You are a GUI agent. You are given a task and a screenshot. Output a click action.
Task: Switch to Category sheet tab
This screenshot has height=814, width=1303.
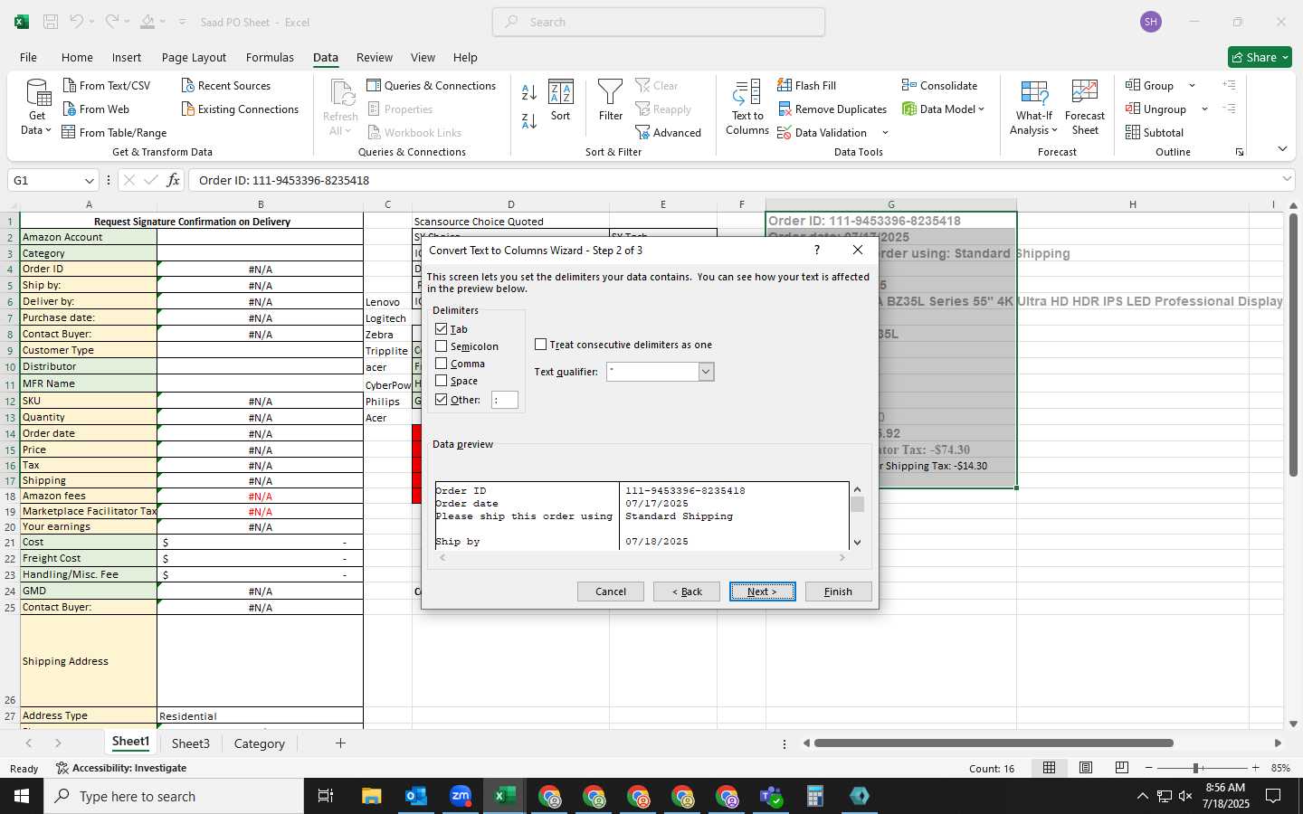[260, 743]
